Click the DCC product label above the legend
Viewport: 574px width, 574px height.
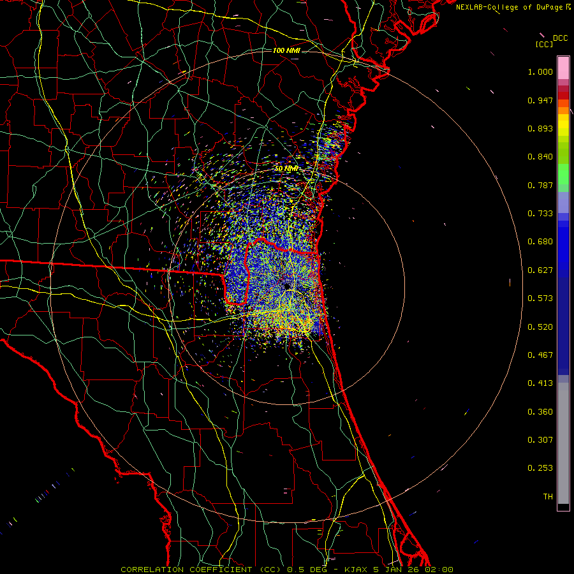560,38
